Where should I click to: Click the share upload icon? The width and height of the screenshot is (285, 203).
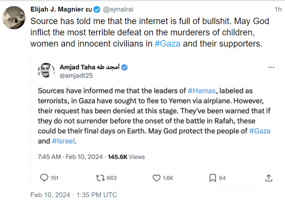coord(269,178)
